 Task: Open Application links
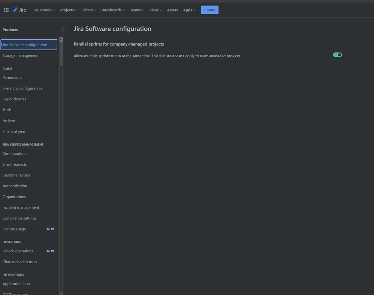pos(16,284)
